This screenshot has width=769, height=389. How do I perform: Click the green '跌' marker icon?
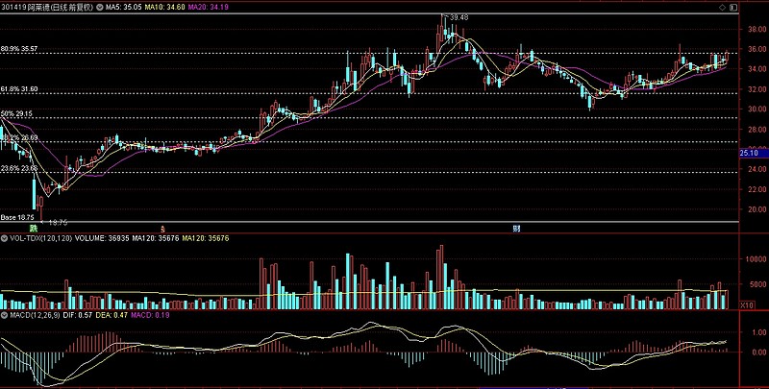coord(34,228)
